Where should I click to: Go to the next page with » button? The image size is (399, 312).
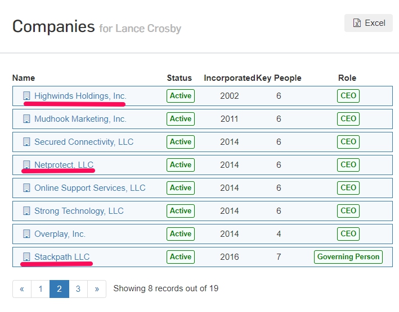click(97, 289)
